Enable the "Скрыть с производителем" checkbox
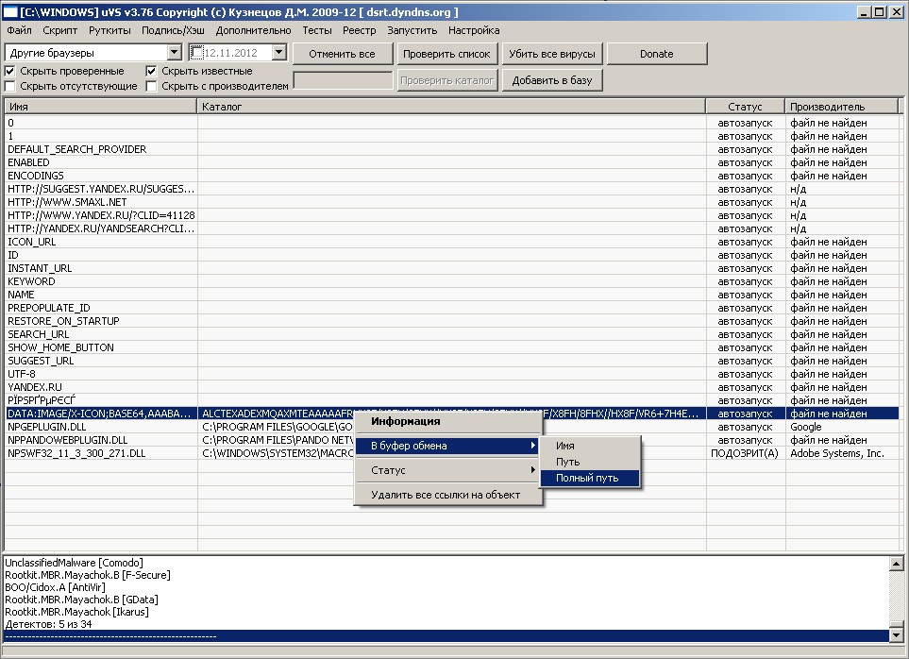This screenshot has width=909, height=659. [151, 86]
